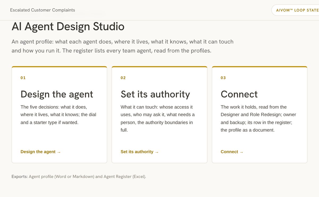Open the AIVOM Loop State button
The image size is (319, 197).
(x=295, y=10)
